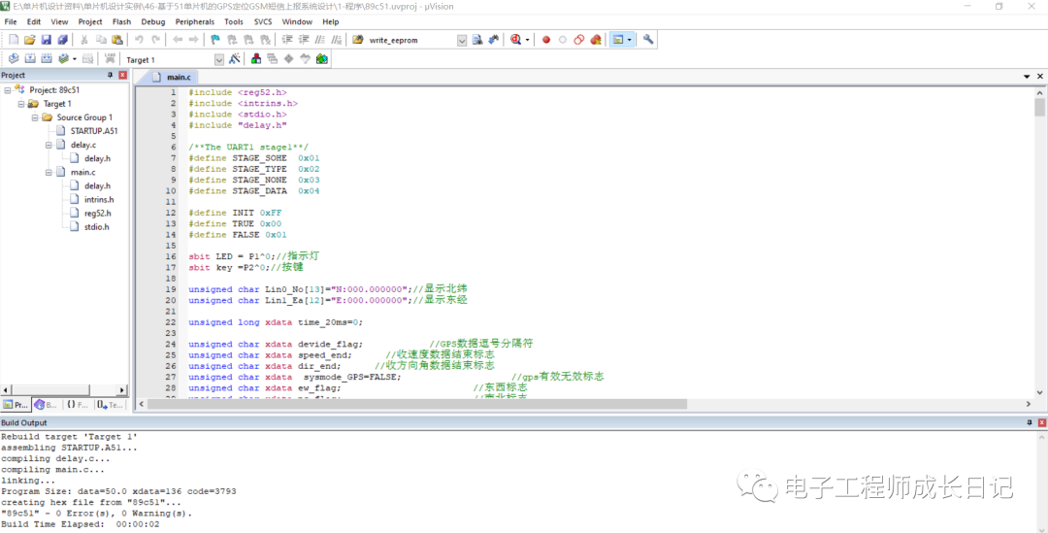Start the debug session with magnifier icon
Screen dimensions: 1048x533
point(515,40)
